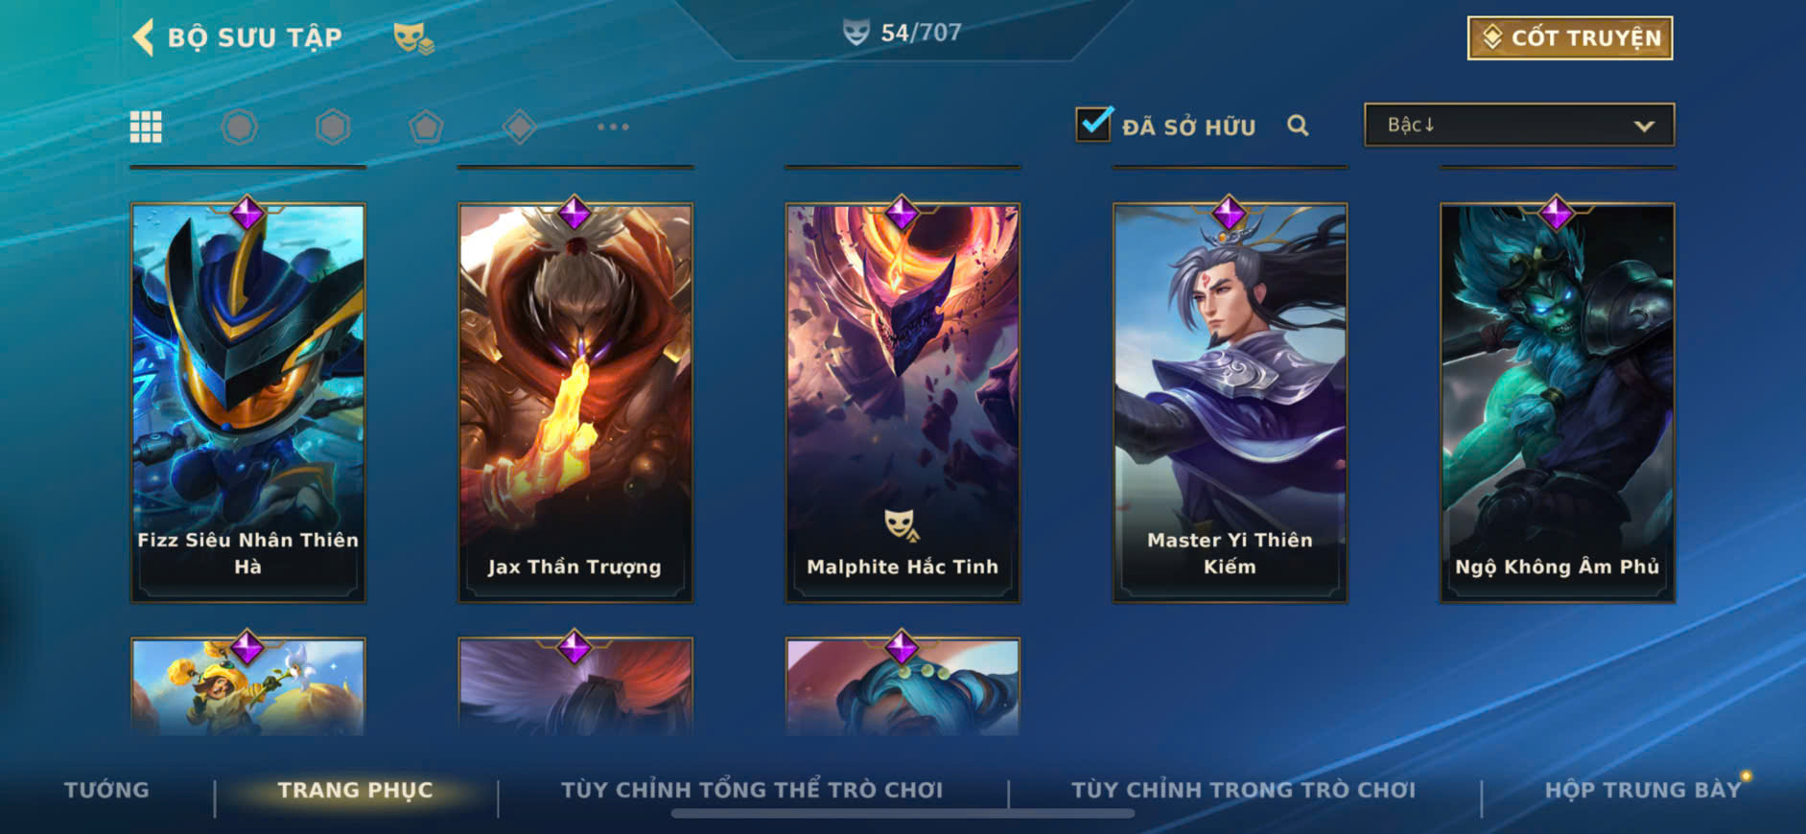This screenshot has height=834, width=1806.
Task: Open Tùy Chỉnh Trong Trò Chơi tab
Action: coord(1243,790)
